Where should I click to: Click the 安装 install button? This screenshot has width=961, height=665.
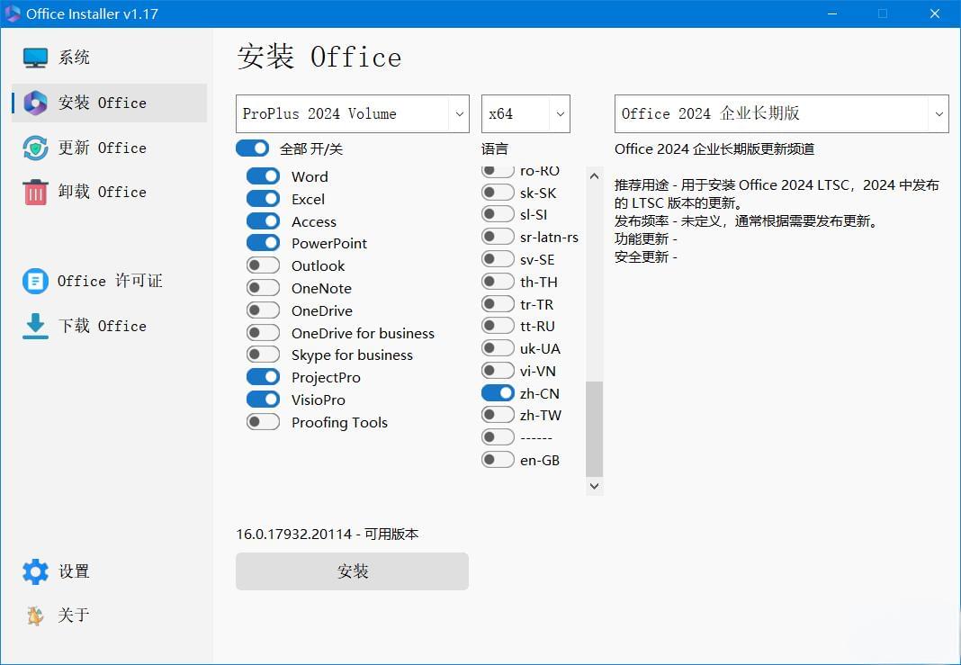coord(352,571)
